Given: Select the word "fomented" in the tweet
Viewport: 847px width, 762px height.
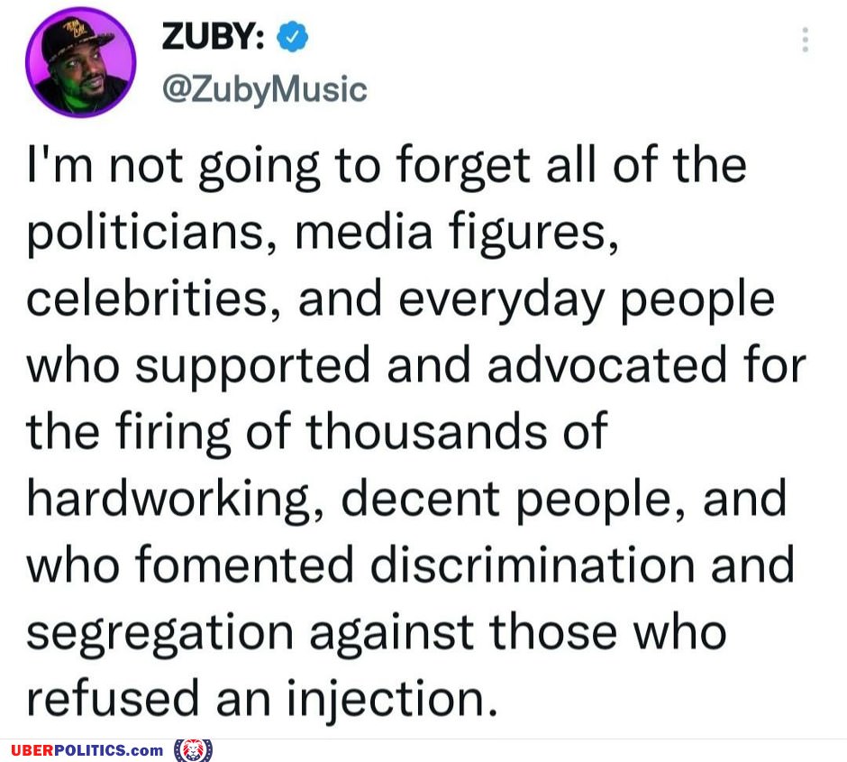Looking at the screenshot, I should (245, 565).
